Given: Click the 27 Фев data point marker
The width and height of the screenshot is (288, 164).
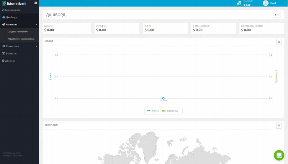Looking at the screenshot, I should point(164,98).
